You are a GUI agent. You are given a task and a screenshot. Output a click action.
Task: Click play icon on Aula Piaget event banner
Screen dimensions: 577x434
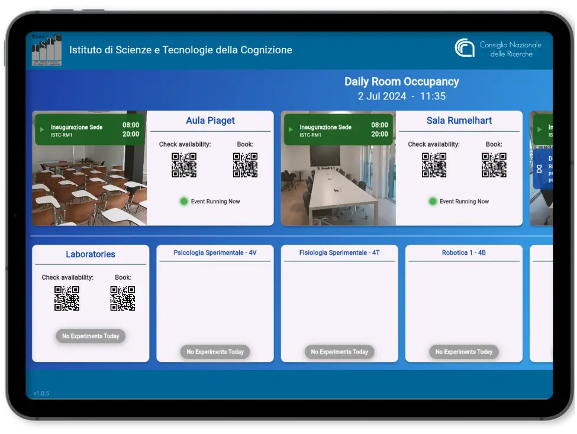coord(42,129)
